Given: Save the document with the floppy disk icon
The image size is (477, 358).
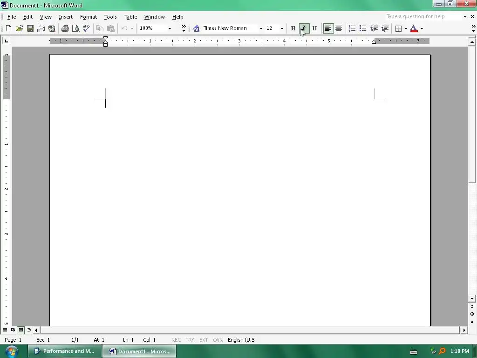Looking at the screenshot, I should (x=30, y=28).
